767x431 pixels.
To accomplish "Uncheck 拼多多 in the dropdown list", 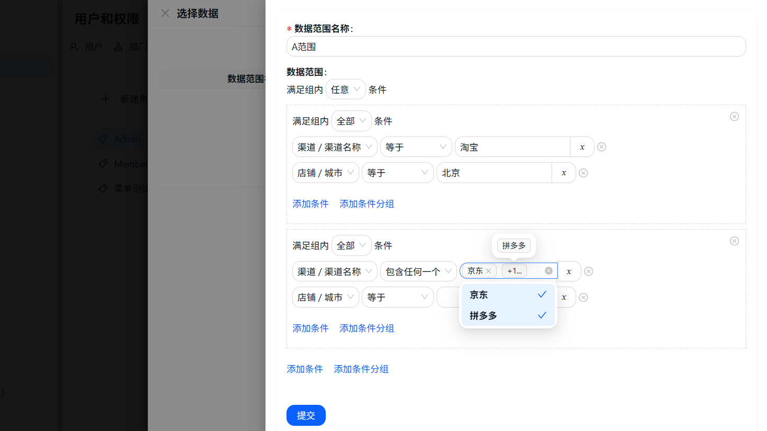I will pos(508,315).
